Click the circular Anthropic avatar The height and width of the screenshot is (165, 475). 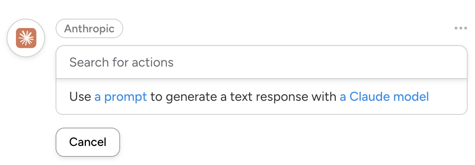[x=26, y=38]
